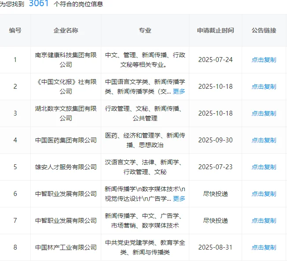Expand 更多 majors in row number 6
287x261 pixels.
[179, 199]
